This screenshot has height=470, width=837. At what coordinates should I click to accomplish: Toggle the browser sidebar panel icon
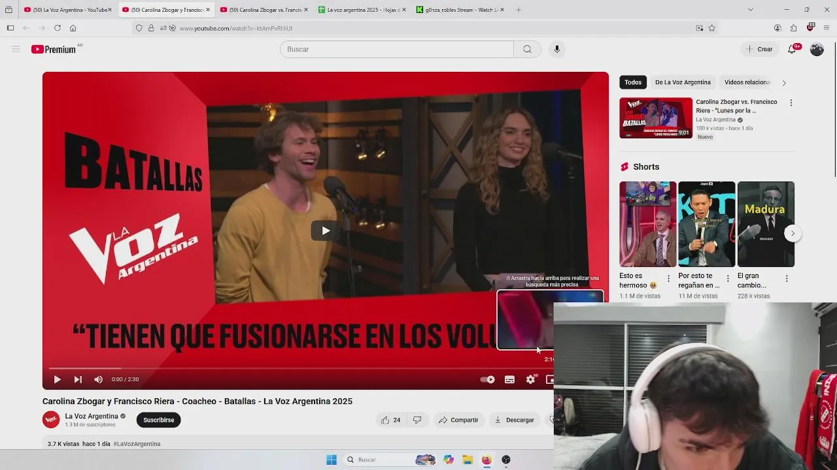pyautogui.click(x=10, y=28)
